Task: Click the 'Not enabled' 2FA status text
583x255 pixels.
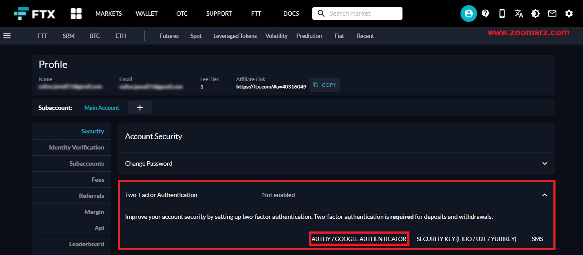Action: coord(278,195)
